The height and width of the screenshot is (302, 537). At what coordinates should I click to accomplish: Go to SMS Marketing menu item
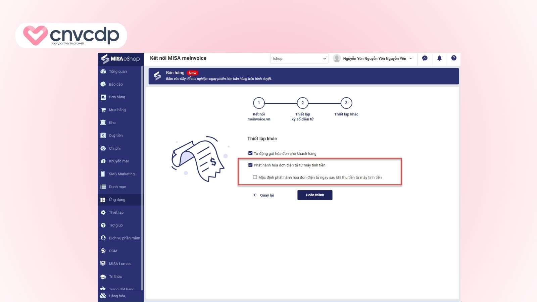(x=121, y=174)
